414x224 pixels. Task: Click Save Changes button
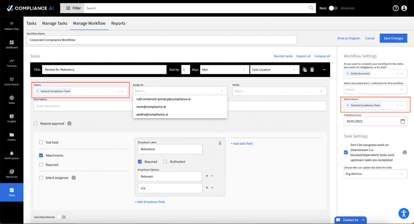point(393,38)
